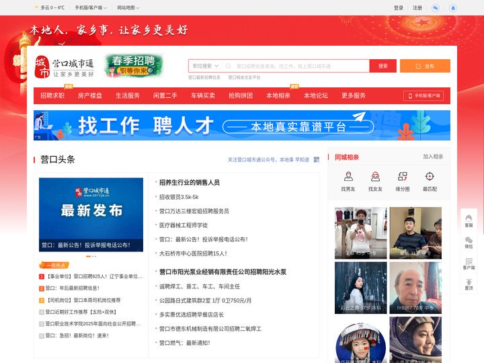Open 公园路日式建筑群2室 rental listing
The height and width of the screenshot is (363, 484).
click(x=205, y=300)
